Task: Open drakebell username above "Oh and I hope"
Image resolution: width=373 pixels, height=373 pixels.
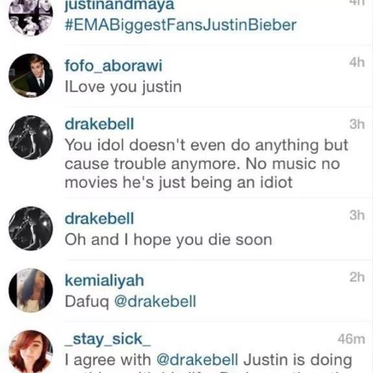Action: pos(99,218)
